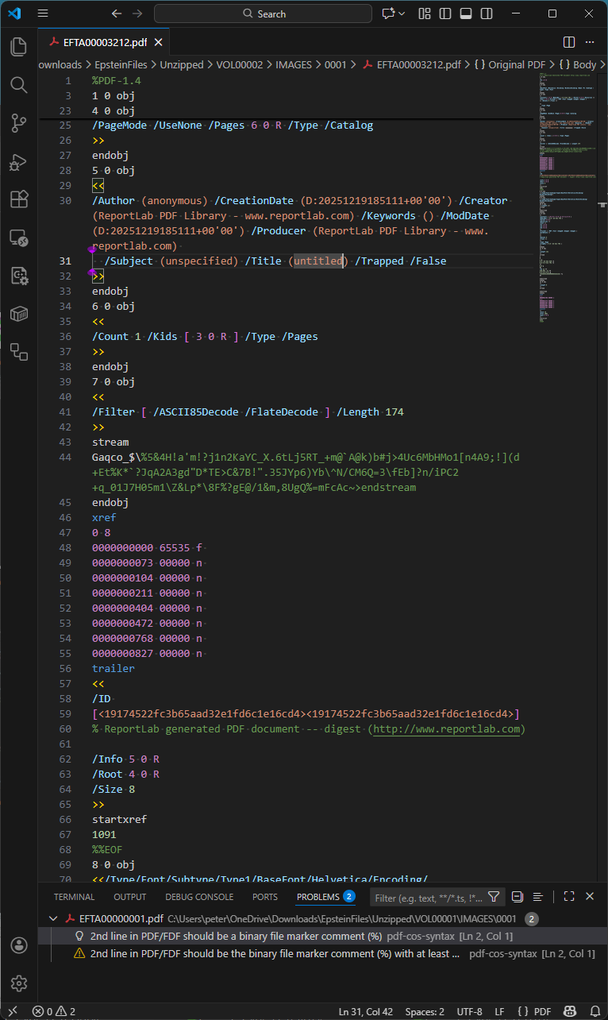Open Manage via the settings gear

[x=18, y=983]
